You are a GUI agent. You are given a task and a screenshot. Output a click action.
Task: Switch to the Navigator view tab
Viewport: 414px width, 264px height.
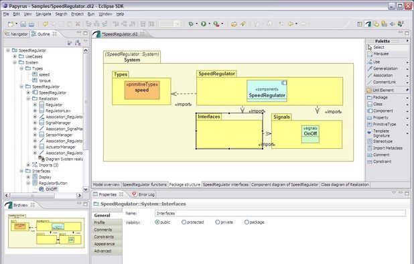pyautogui.click(x=16, y=34)
